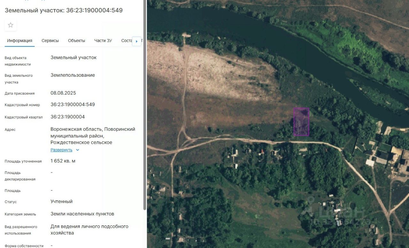Click the assignment date 08.08.2025

pos(63,93)
